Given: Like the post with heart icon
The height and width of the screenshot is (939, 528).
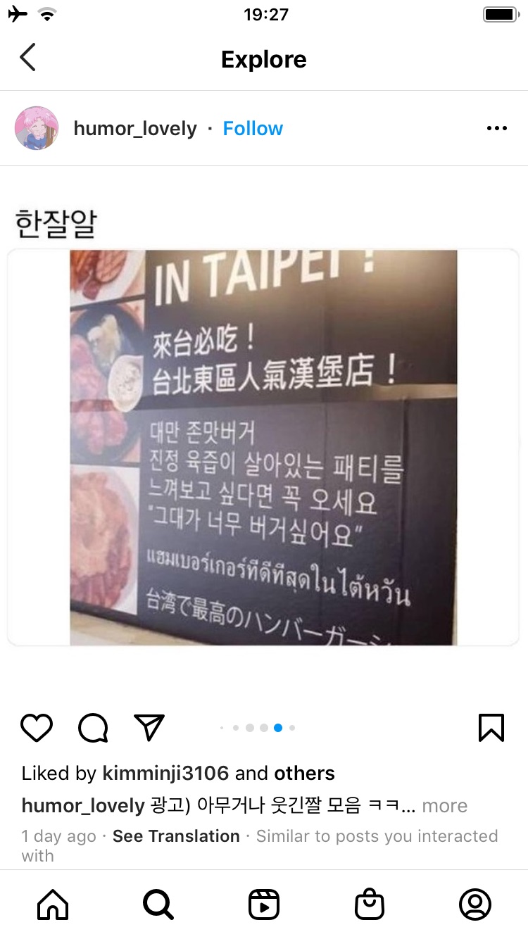Looking at the screenshot, I should 37,728.
